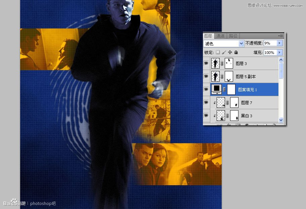Toggle visibility of 图案填充 1 layer
The width and height of the screenshot is (306, 209).
[206, 89]
